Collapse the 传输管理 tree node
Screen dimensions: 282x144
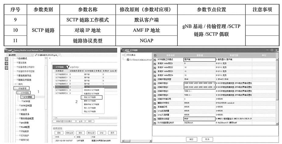pos(16,89)
